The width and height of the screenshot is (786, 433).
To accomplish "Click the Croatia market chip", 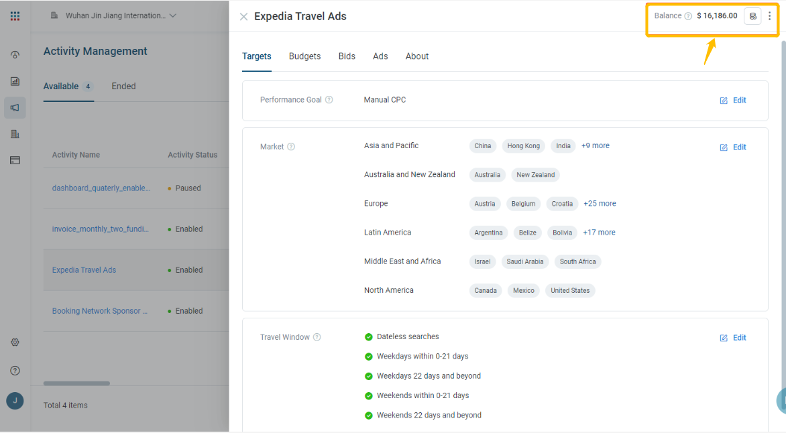I will click(x=562, y=204).
